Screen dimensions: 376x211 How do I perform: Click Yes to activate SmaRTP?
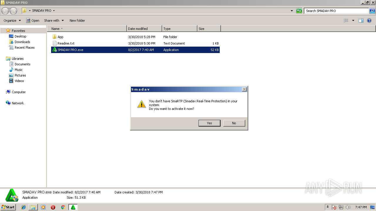click(209, 123)
